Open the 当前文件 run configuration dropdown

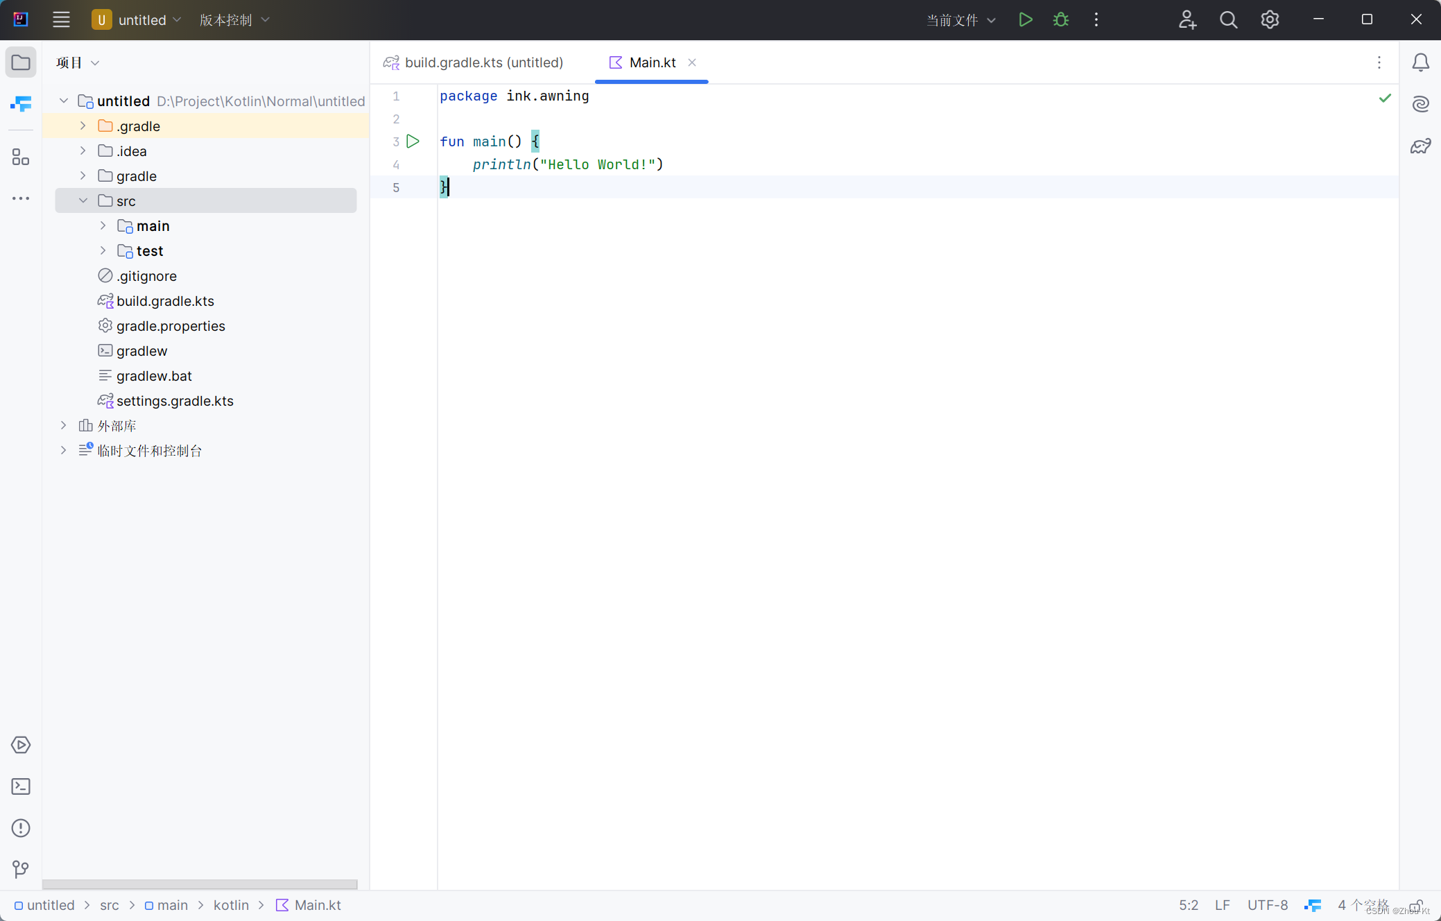[x=961, y=19]
